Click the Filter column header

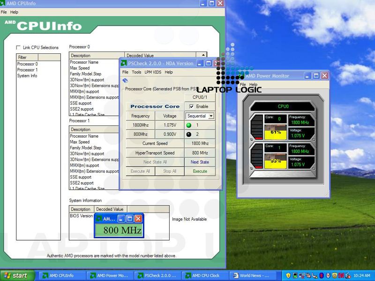tap(27, 57)
